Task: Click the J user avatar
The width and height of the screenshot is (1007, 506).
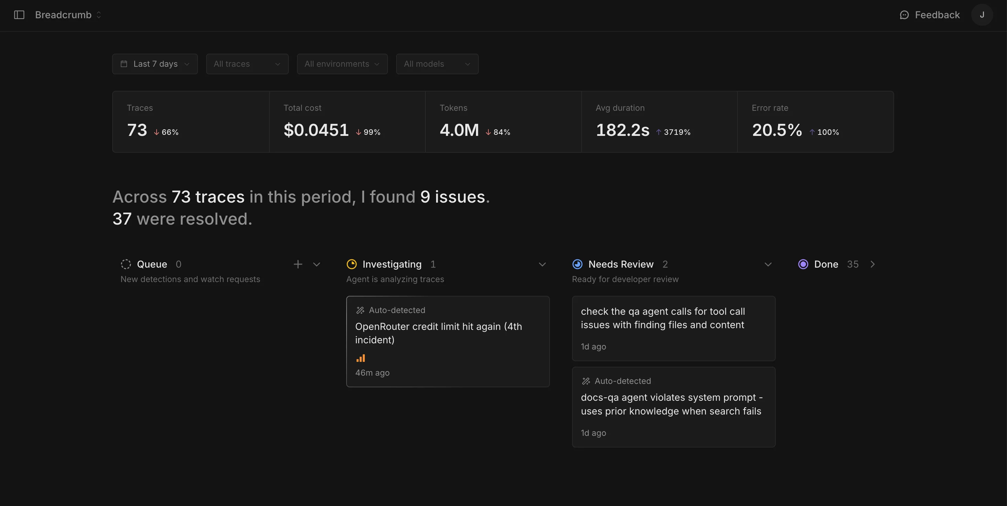Action: point(982,15)
